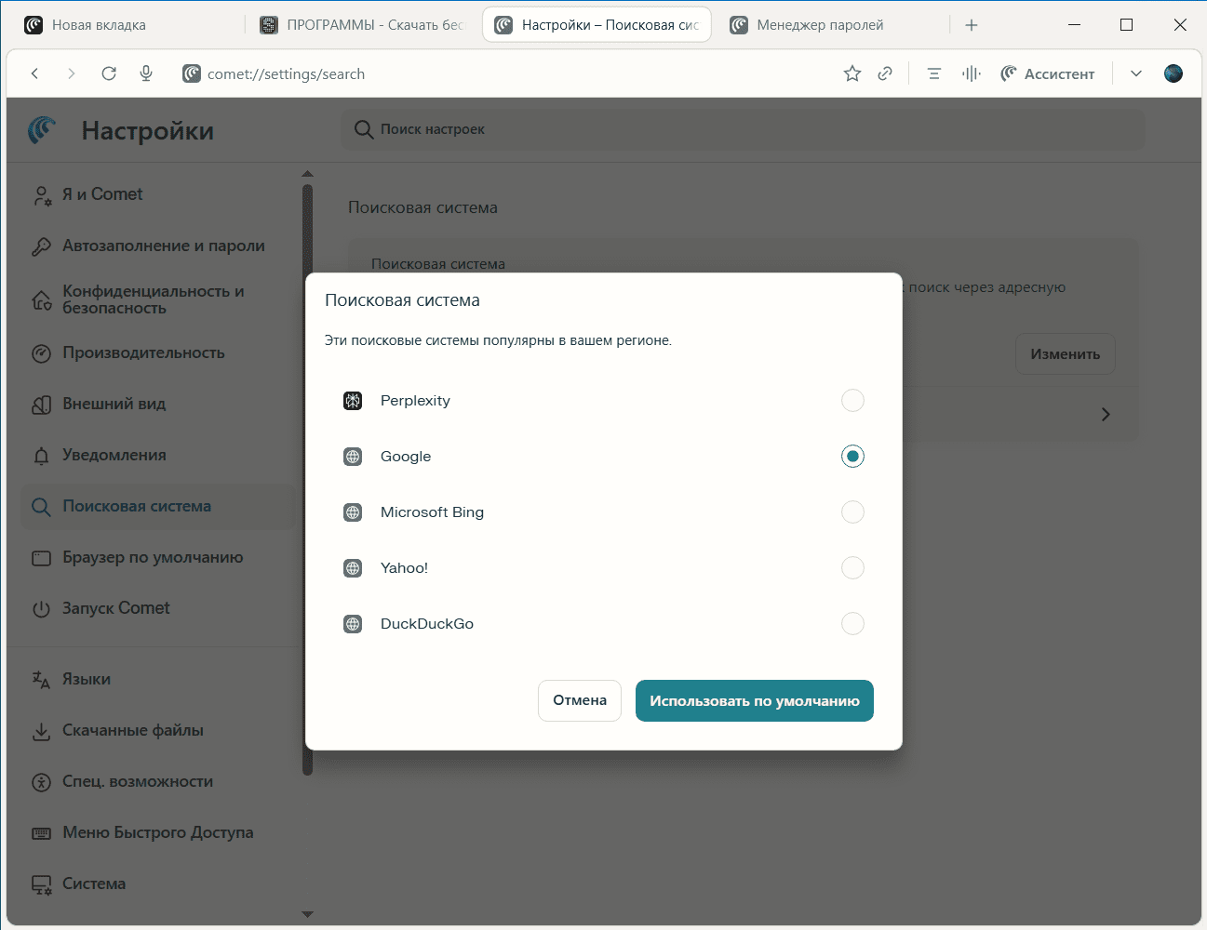Click the forward navigation arrow

point(72,73)
